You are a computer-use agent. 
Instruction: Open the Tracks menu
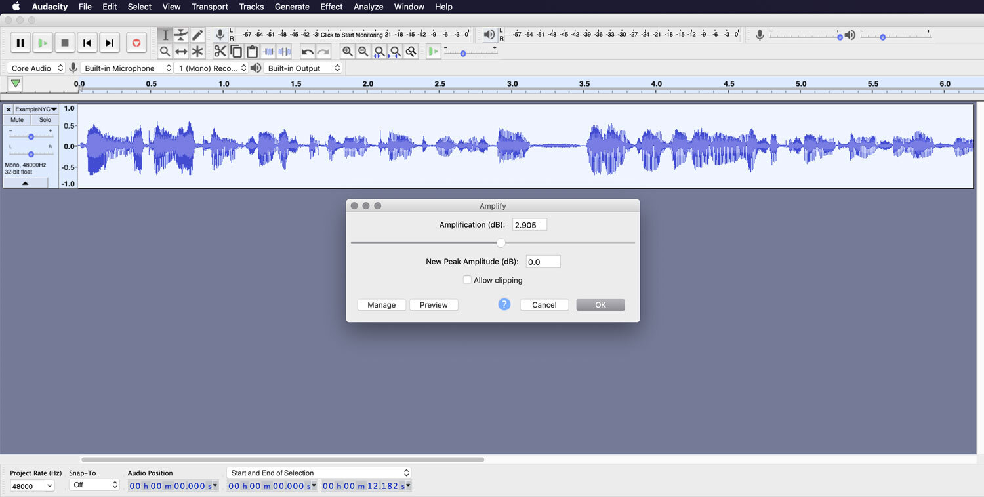pos(251,7)
